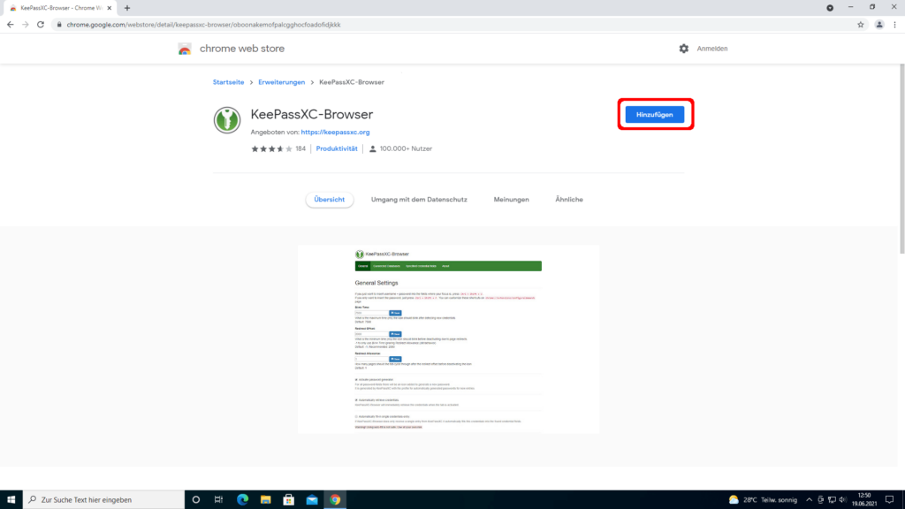Open the Produktivität category link
The width and height of the screenshot is (905, 509).
point(337,148)
